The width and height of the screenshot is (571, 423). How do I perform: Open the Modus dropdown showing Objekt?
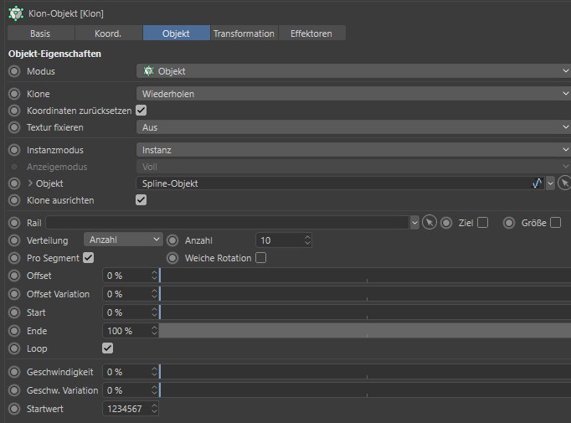point(353,71)
